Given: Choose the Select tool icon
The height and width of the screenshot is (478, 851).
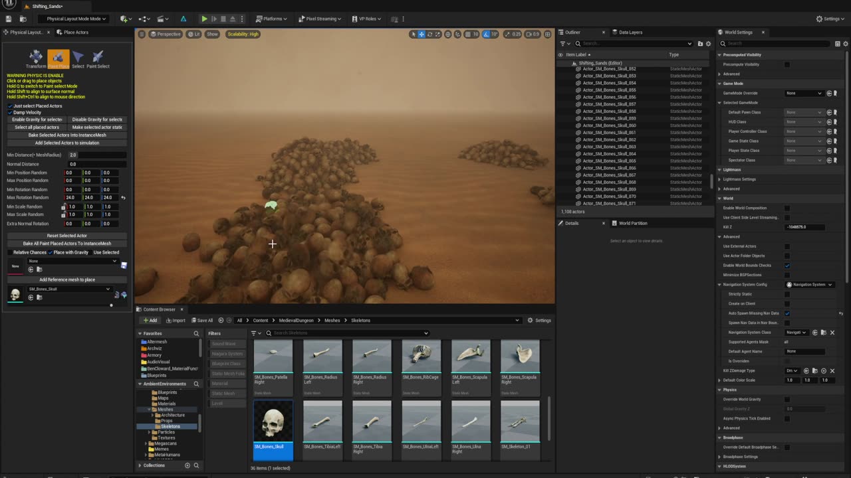Looking at the screenshot, I should (x=78, y=58).
